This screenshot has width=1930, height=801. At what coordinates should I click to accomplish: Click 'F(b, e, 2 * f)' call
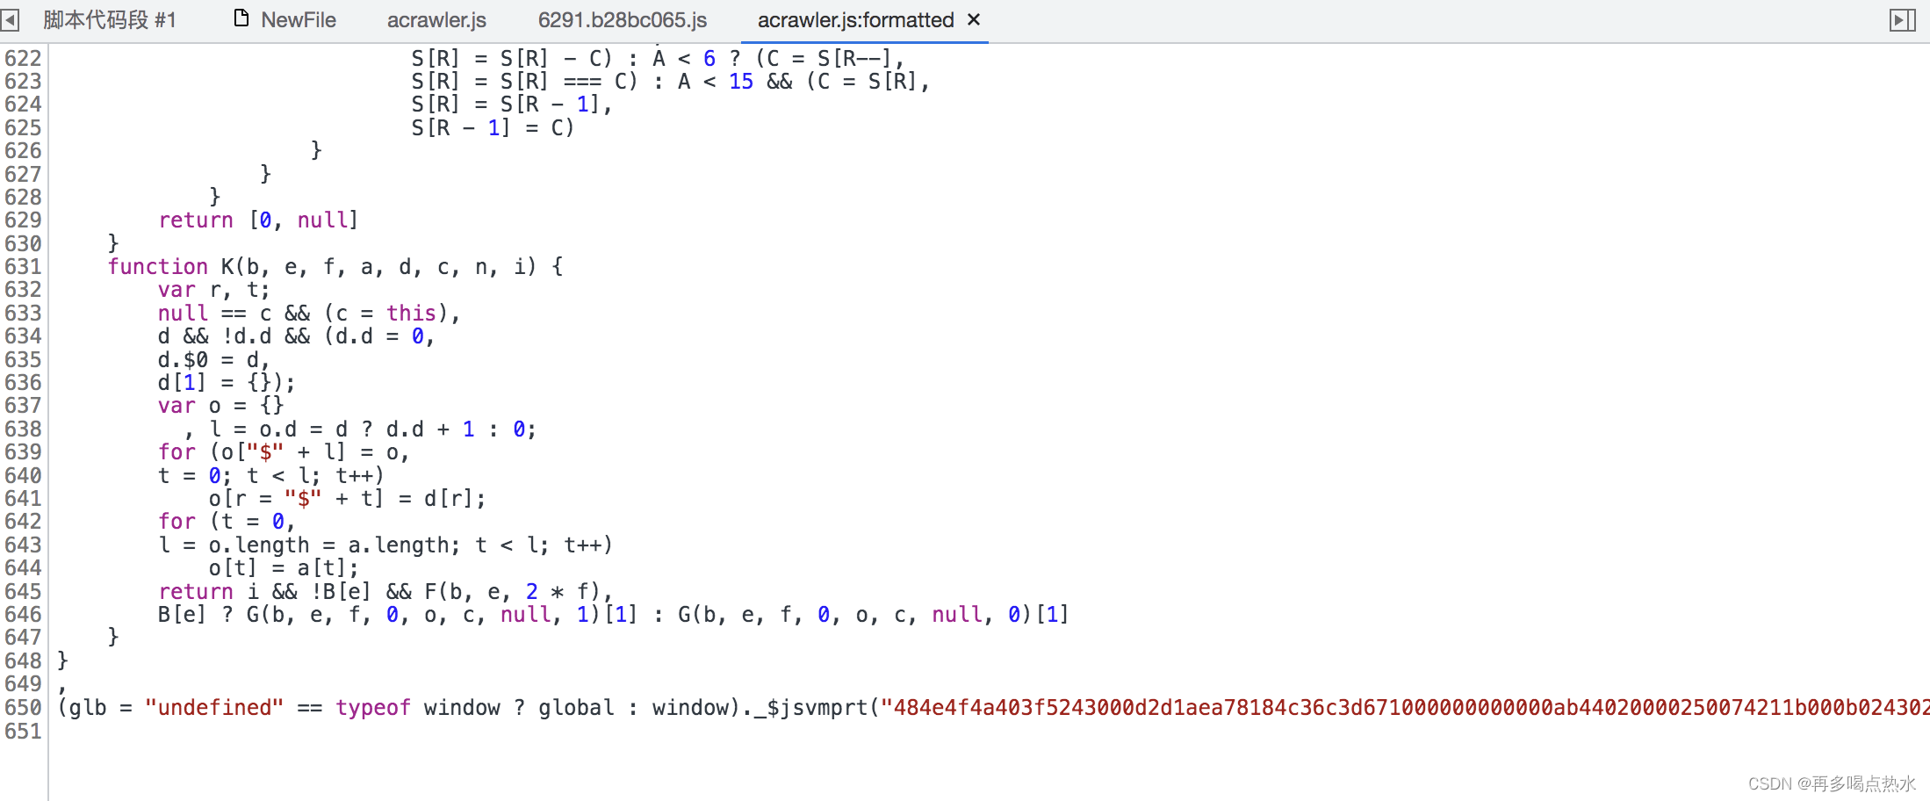[x=513, y=591]
